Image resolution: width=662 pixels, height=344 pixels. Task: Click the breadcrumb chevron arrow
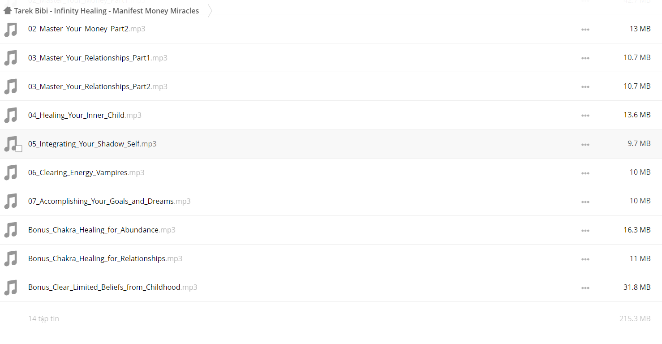[210, 11]
